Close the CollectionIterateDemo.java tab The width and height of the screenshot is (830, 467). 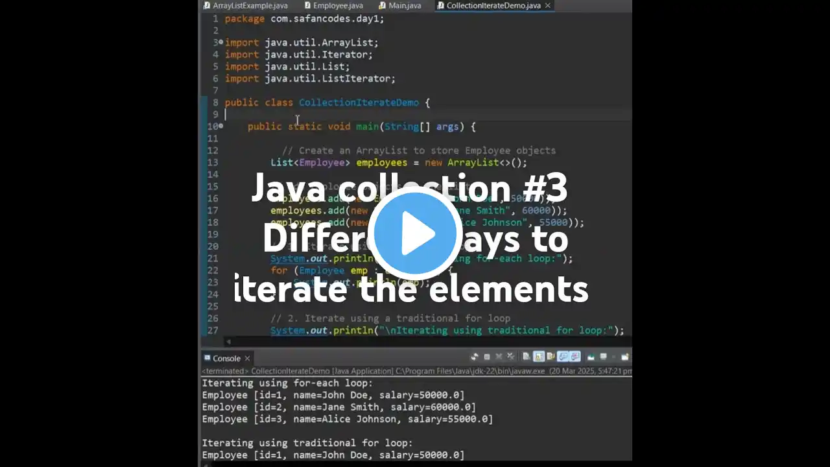click(547, 5)
